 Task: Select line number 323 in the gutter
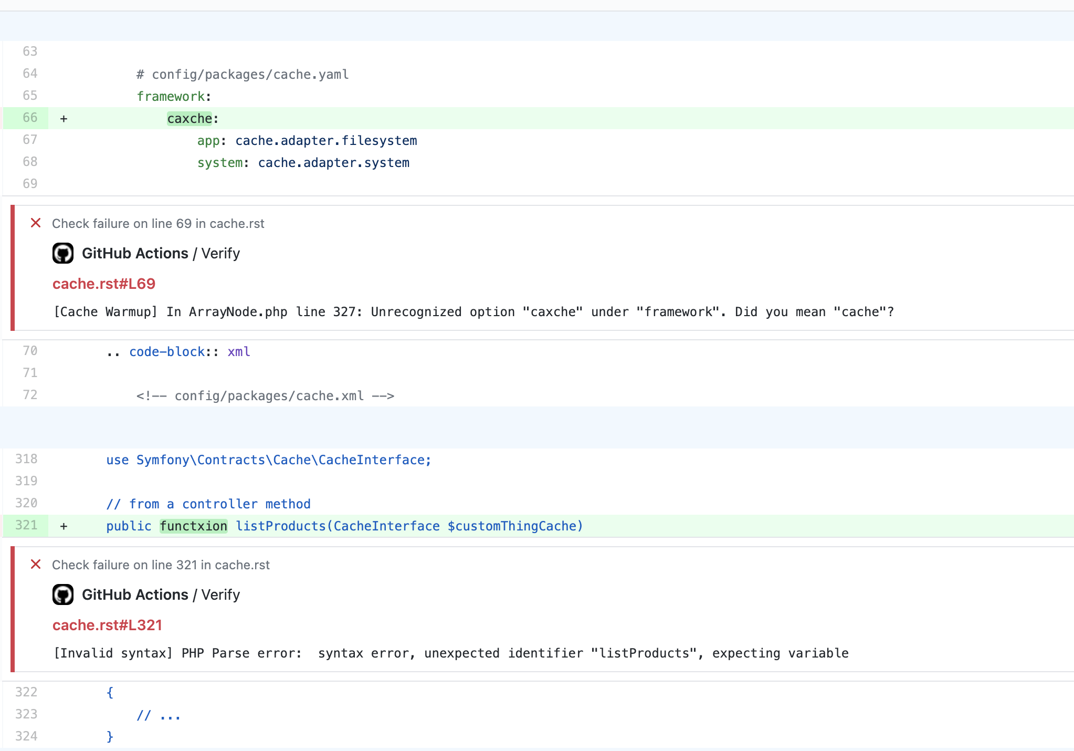(26, 714)
